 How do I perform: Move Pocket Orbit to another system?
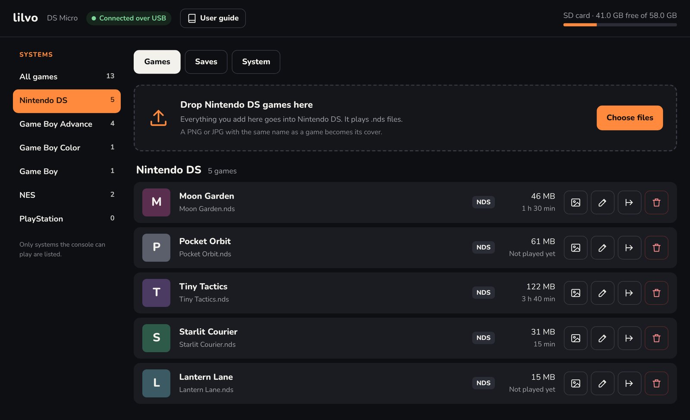tap(629, 248)
